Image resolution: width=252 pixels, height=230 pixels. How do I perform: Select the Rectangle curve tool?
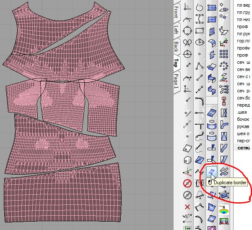[200, 30]
